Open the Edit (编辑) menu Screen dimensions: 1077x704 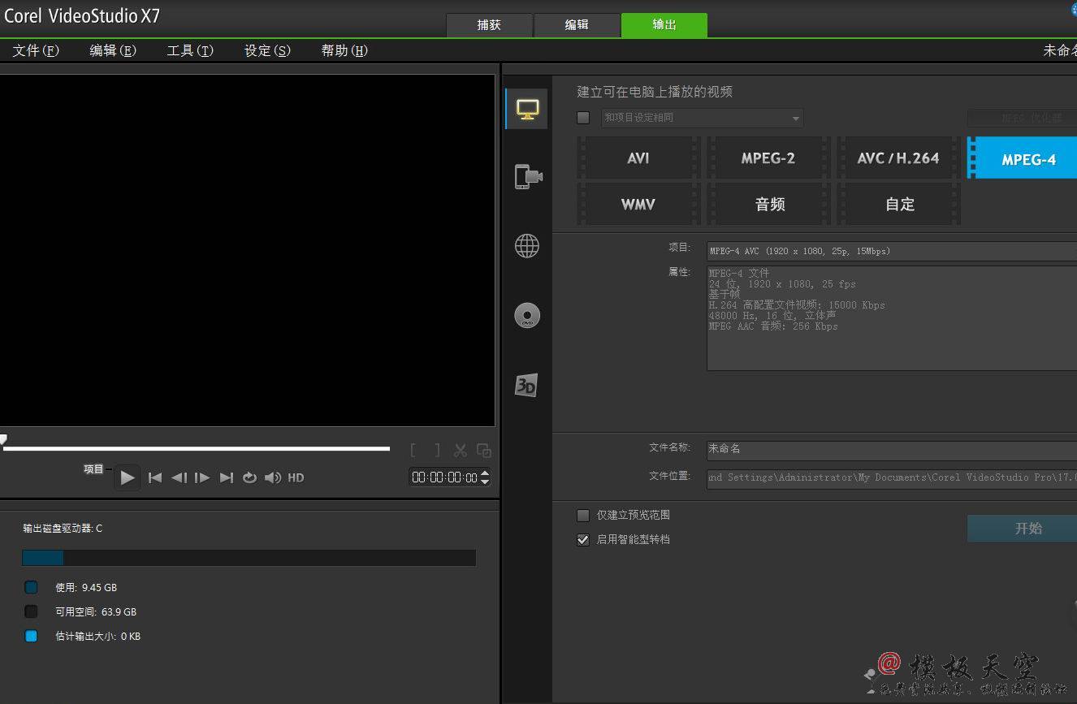[x=113, y=50]
